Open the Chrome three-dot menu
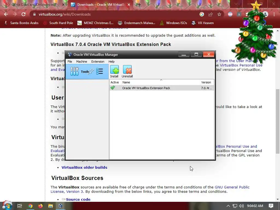Viewport: 280px width, 210px height. click(x=274, y=14)
